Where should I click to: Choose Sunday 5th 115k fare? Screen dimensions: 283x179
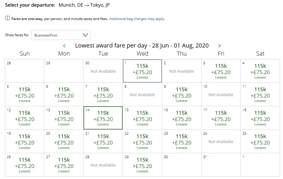24,94
